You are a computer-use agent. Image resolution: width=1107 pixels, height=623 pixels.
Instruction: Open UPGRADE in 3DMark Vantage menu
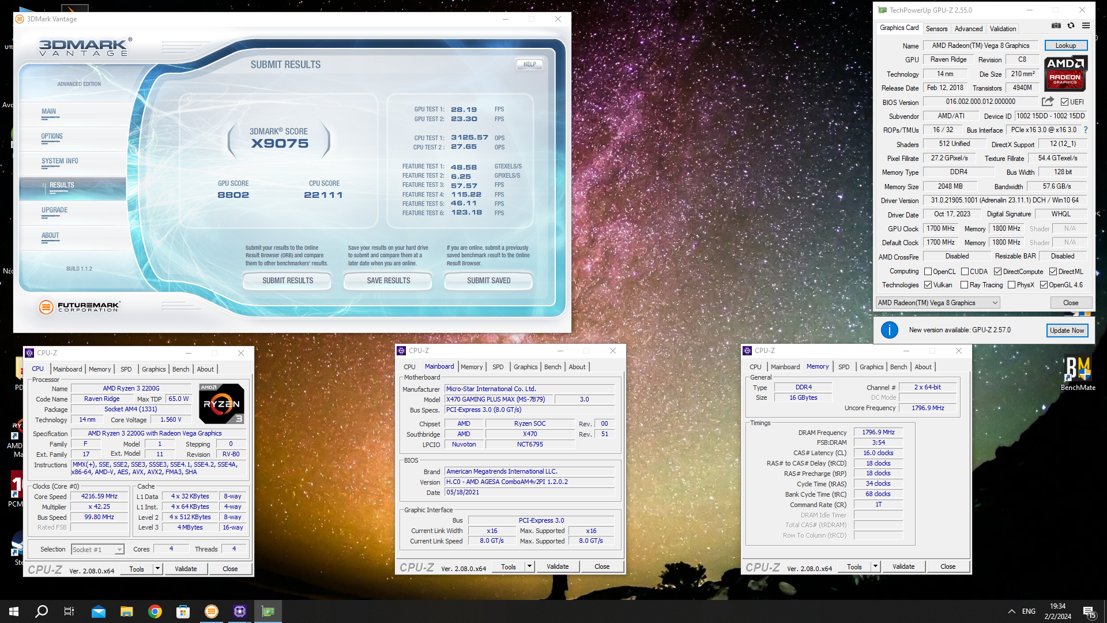coord(55,211)
